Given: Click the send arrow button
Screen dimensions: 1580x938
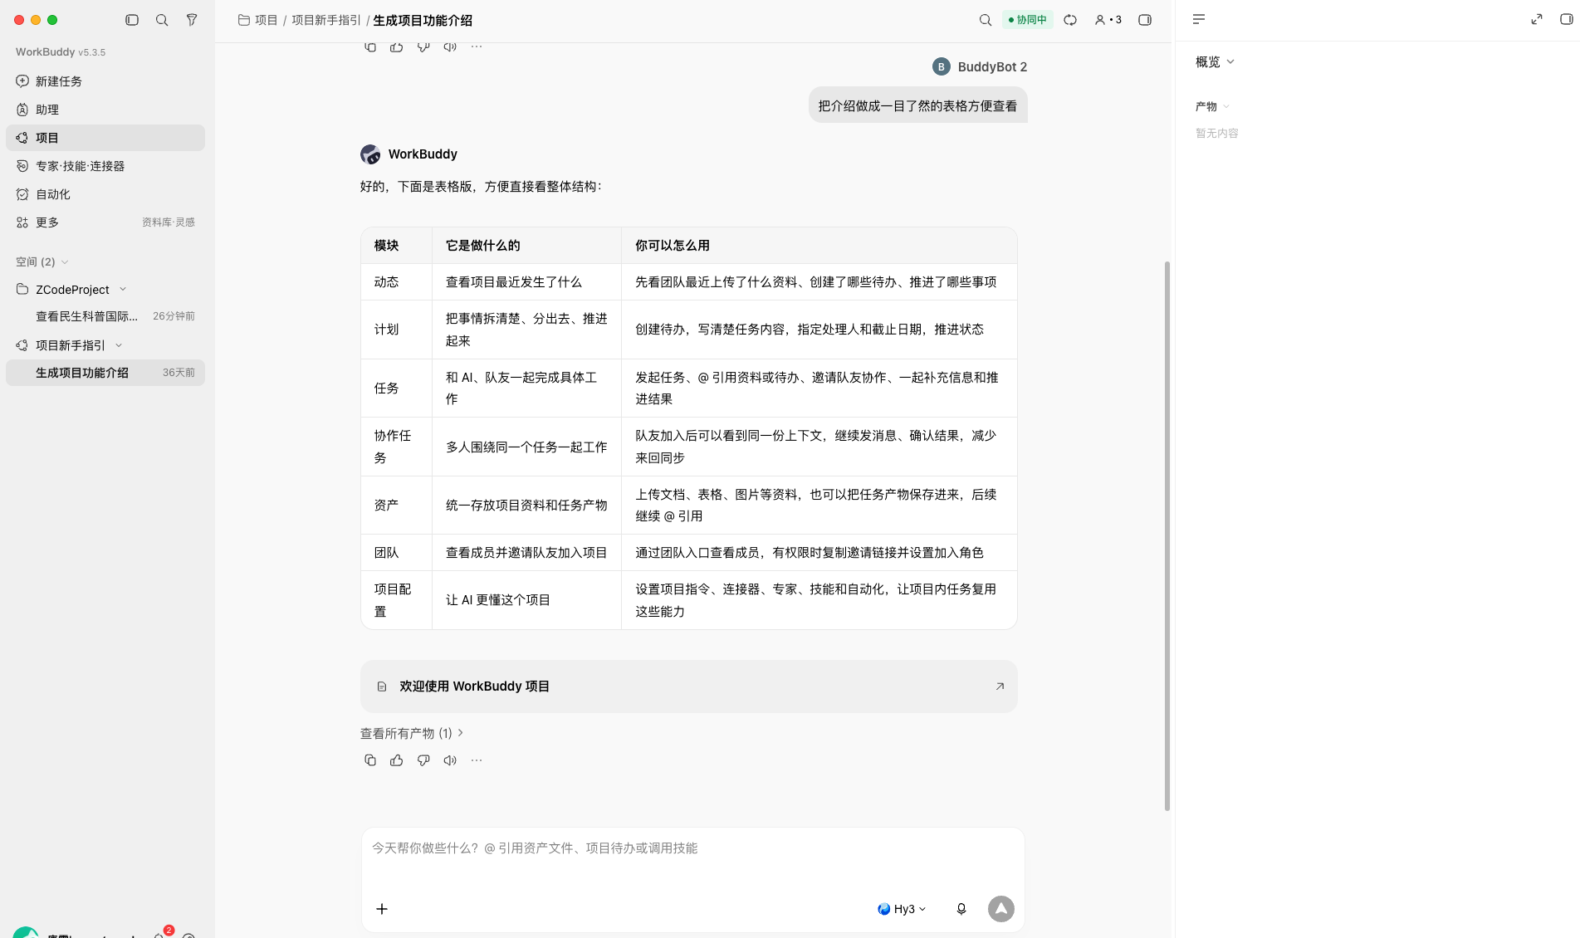Looking at the screenshot, I should tap(1001, 909).
